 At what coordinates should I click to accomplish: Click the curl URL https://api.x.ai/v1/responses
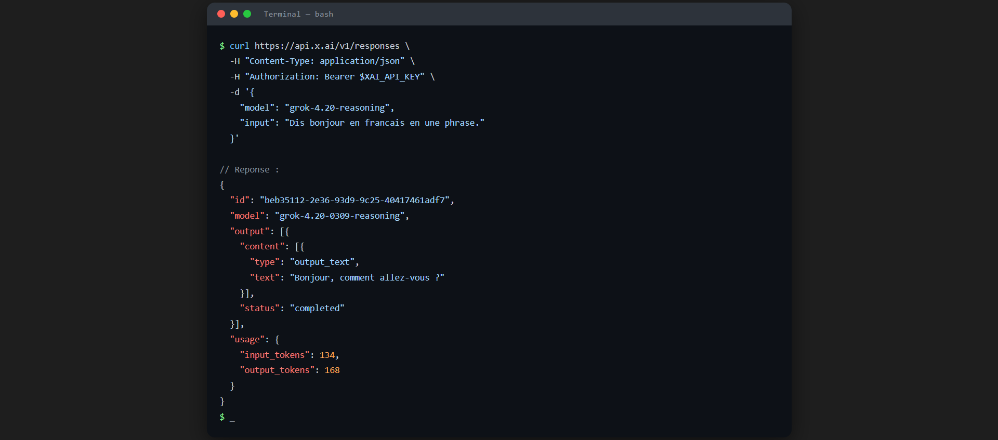tap(327, 46)
